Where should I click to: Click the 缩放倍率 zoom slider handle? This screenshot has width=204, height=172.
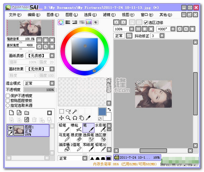coord(21,42)
